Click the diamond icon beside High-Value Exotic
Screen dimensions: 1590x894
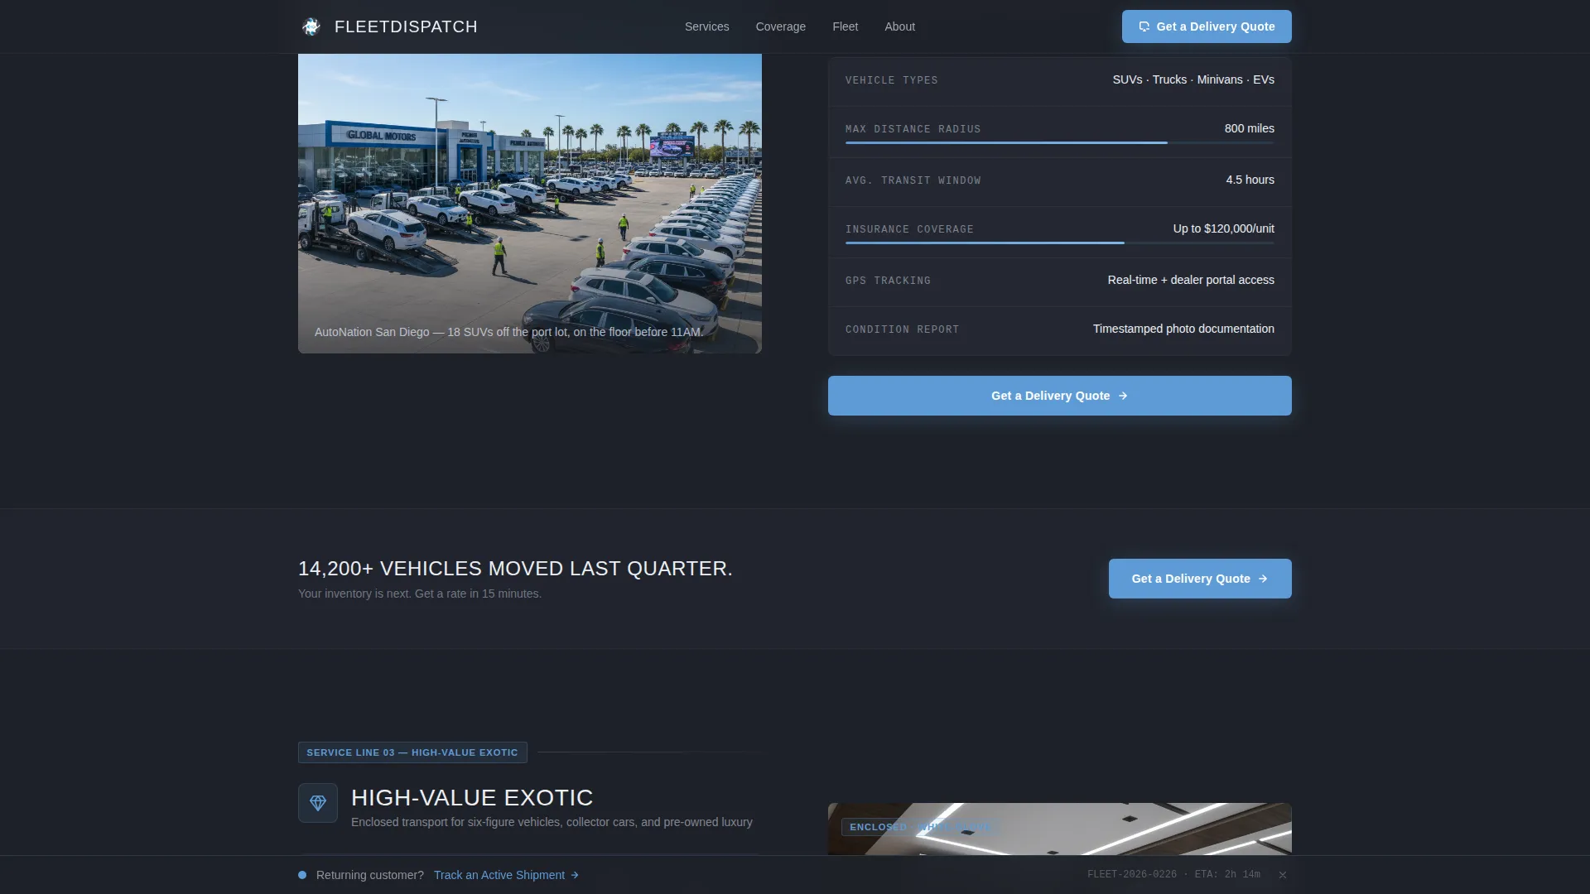coord(318,803)
